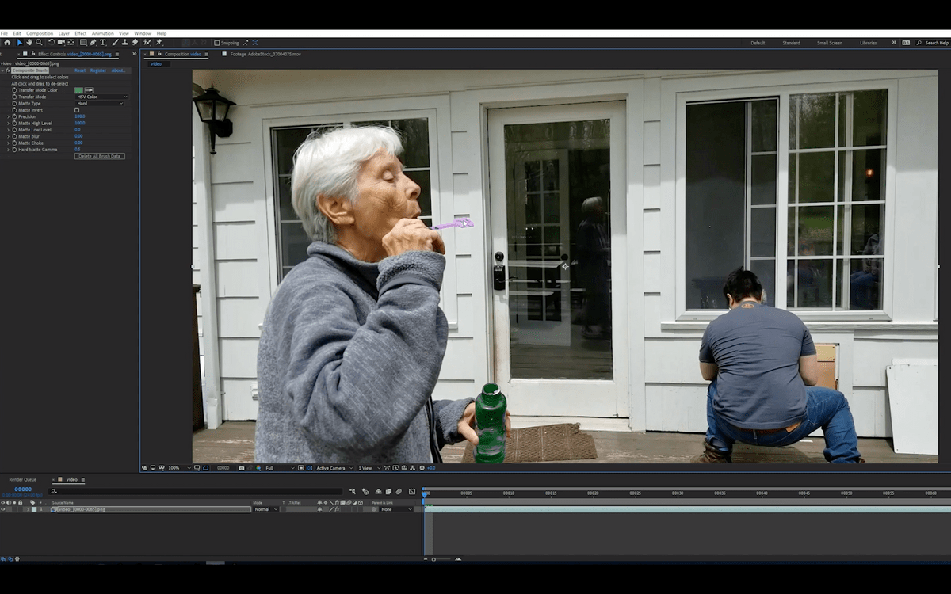Select the Horizontal Type tool
The image size is (951, 594).
(x=103, y=43)
